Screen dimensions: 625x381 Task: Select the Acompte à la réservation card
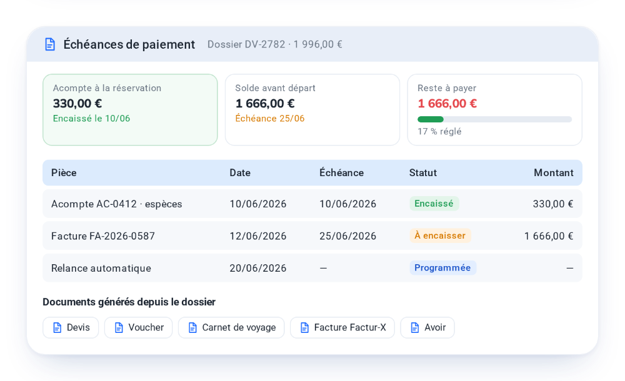pyautogui.click(x=131, y=109)
